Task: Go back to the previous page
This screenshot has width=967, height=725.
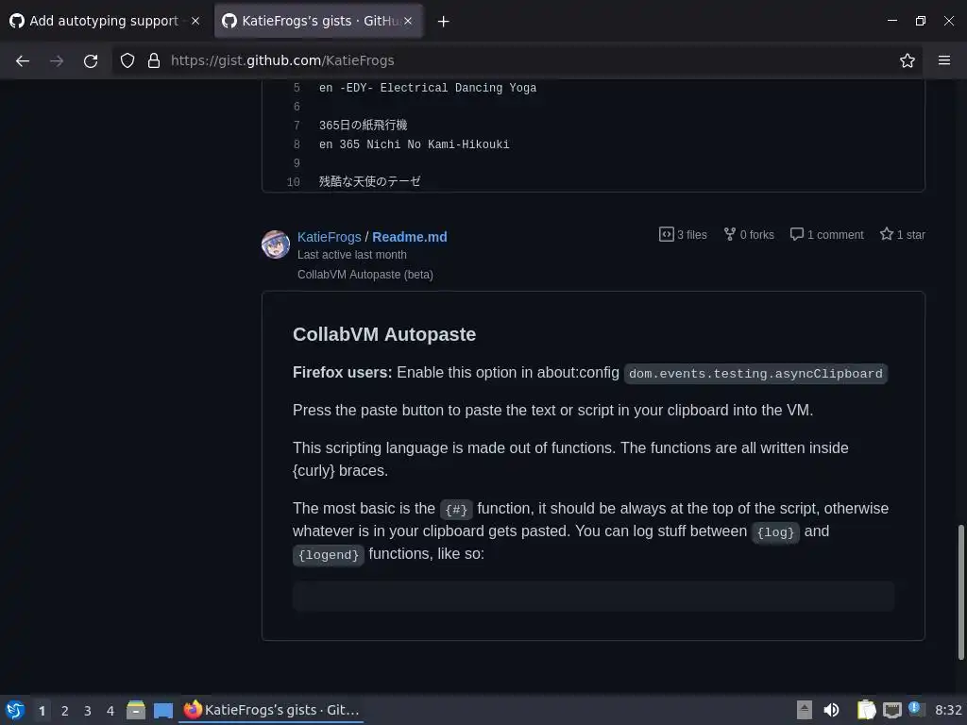Action: click(x=23, y=60)
